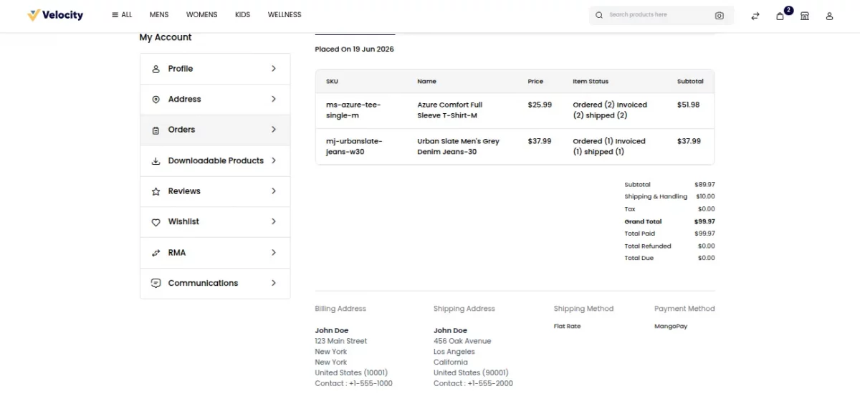Click the $37.99 price cell
Screen dimensions: 860x409
coord(540,141)
